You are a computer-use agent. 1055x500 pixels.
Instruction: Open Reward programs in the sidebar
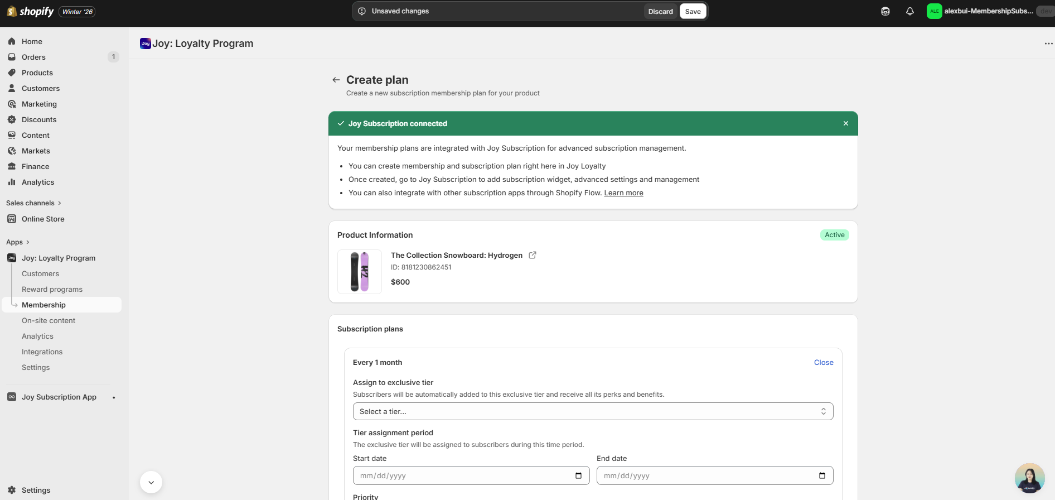click(52, 289)
